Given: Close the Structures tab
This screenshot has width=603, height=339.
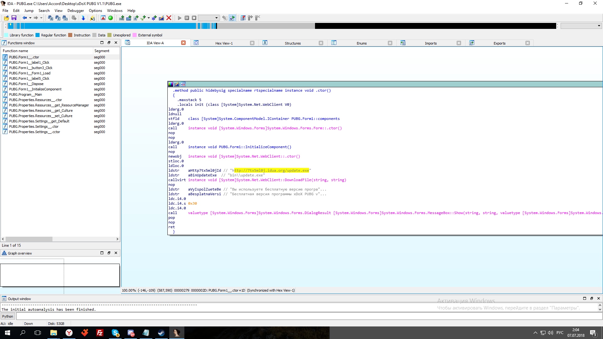Looking at the screenshot, I should [x=321, y=43].
